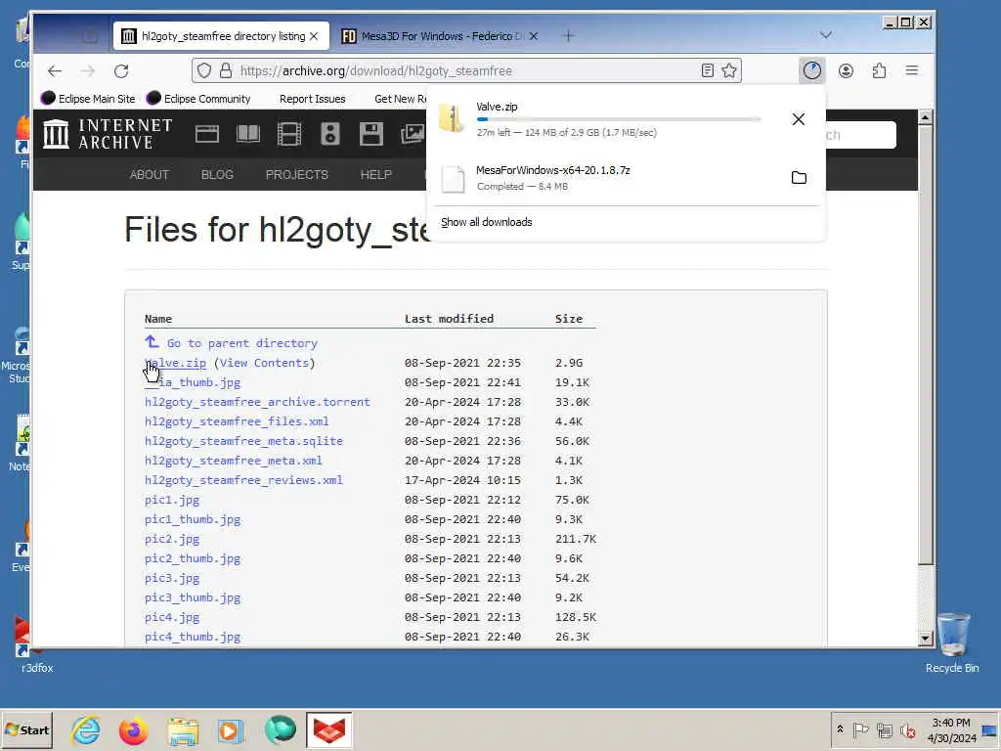The height and width of the screenshot is (751, 1001).
Task: Open Eclipse Main Site bookmark
Action: click(x=88, y=99)
